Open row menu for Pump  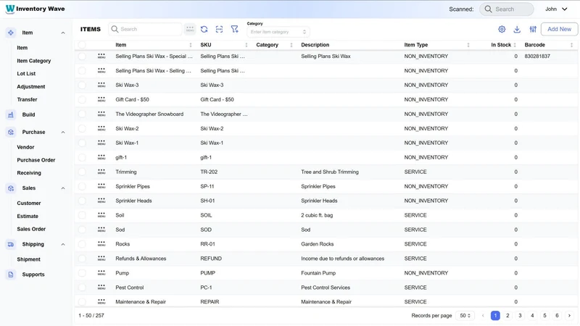point(101,273)
